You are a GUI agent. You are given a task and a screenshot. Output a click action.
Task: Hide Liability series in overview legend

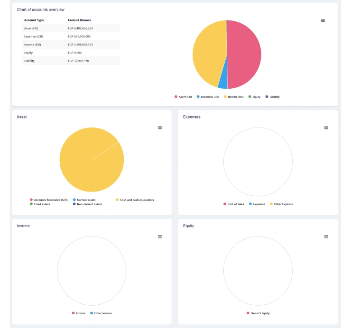click(x=274, y=97)
